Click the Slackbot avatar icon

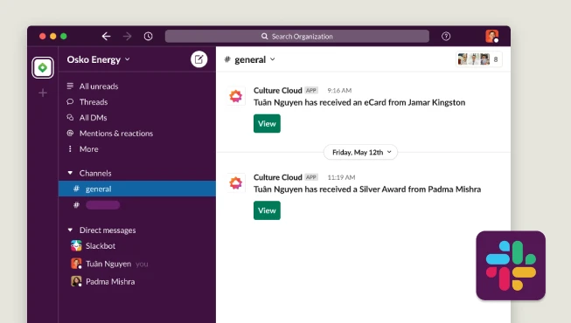pyautogui.click(x=76, y=246)
